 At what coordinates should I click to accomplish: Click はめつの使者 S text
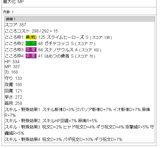[x=59, y=56]
